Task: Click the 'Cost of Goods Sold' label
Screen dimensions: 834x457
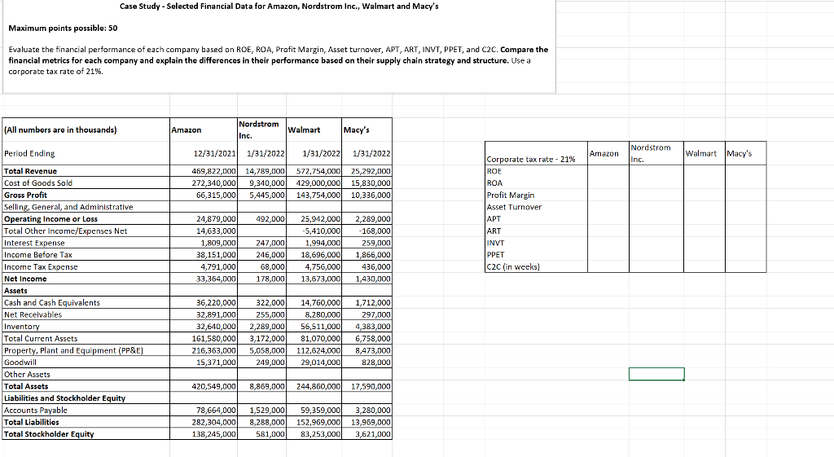Action: coord(38,183)
